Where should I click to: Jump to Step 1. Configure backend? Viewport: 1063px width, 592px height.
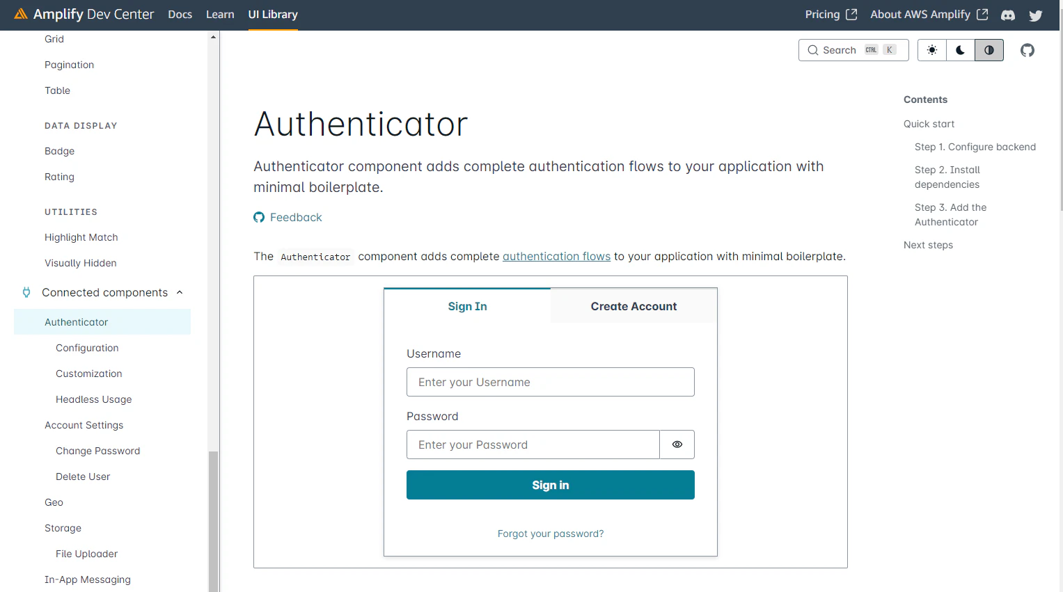click(975, 147)
